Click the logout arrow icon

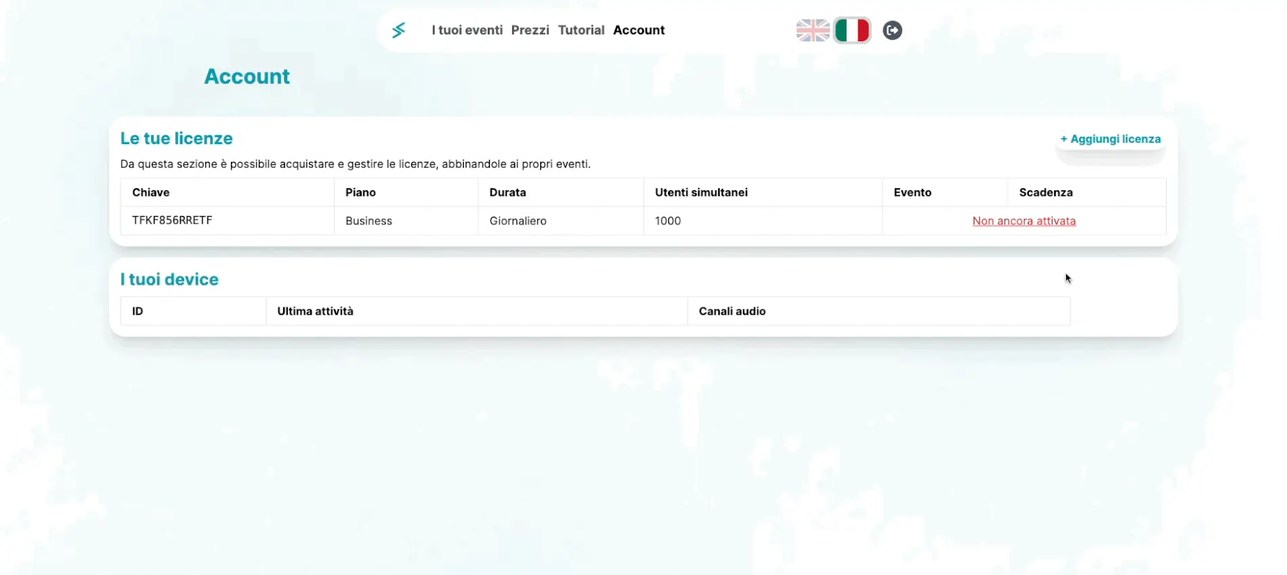(x=892, y=30)
